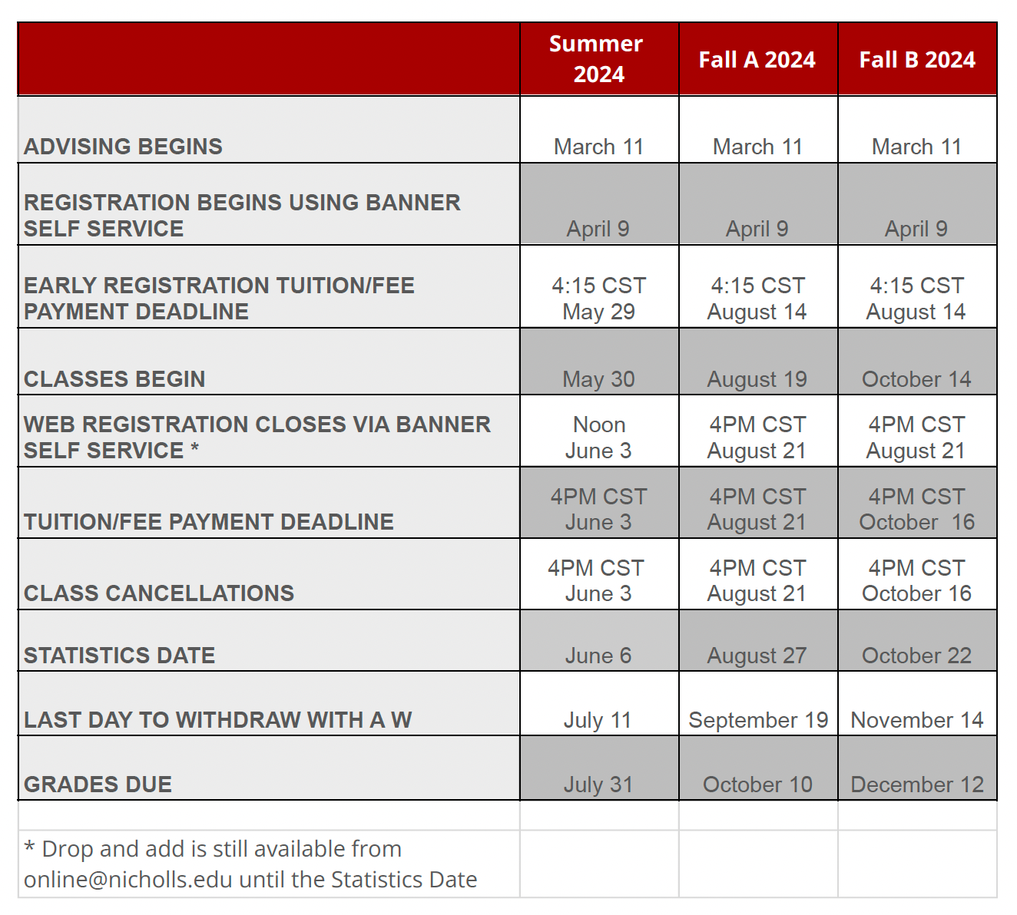This screenshot has height=915, width=1017.
Task: Click the "May 30" classes begin cell
Action: [x=598, y=379]
